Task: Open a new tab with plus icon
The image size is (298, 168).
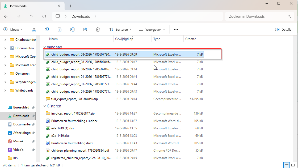Action: tap(70, 6)
